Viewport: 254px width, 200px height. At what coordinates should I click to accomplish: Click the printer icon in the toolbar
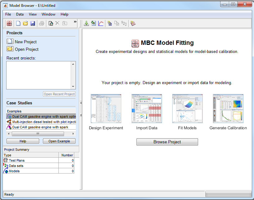42,23
